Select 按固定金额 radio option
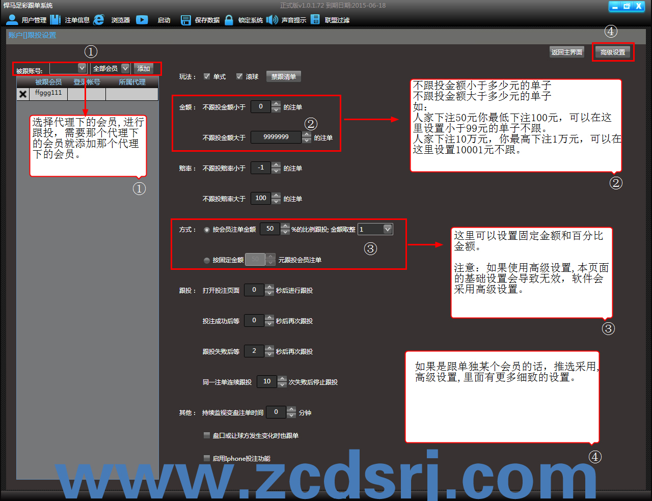The image size is (652, 501). [x=207, y=260]
